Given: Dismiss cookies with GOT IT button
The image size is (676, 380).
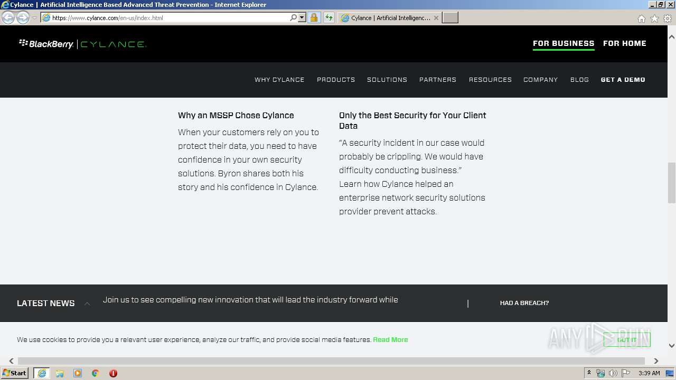Looking at the screenshot, I should click(x=627, y=340).
